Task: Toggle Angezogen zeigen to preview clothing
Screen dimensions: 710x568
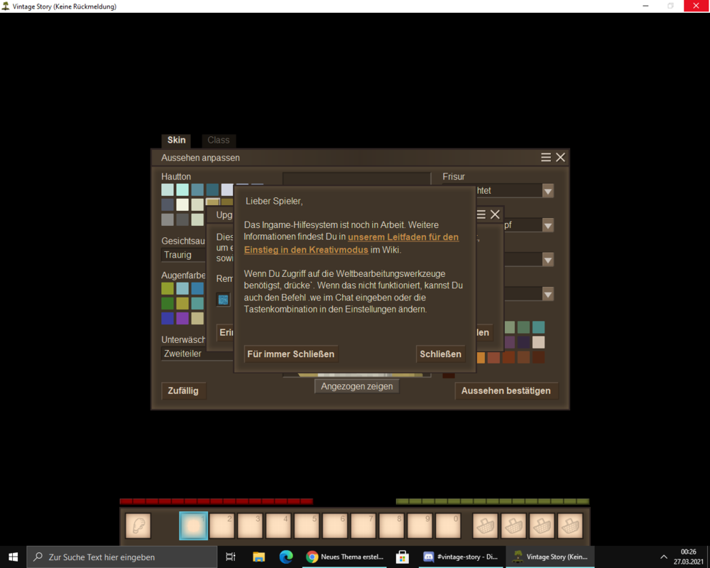Action: pos(356,386)
